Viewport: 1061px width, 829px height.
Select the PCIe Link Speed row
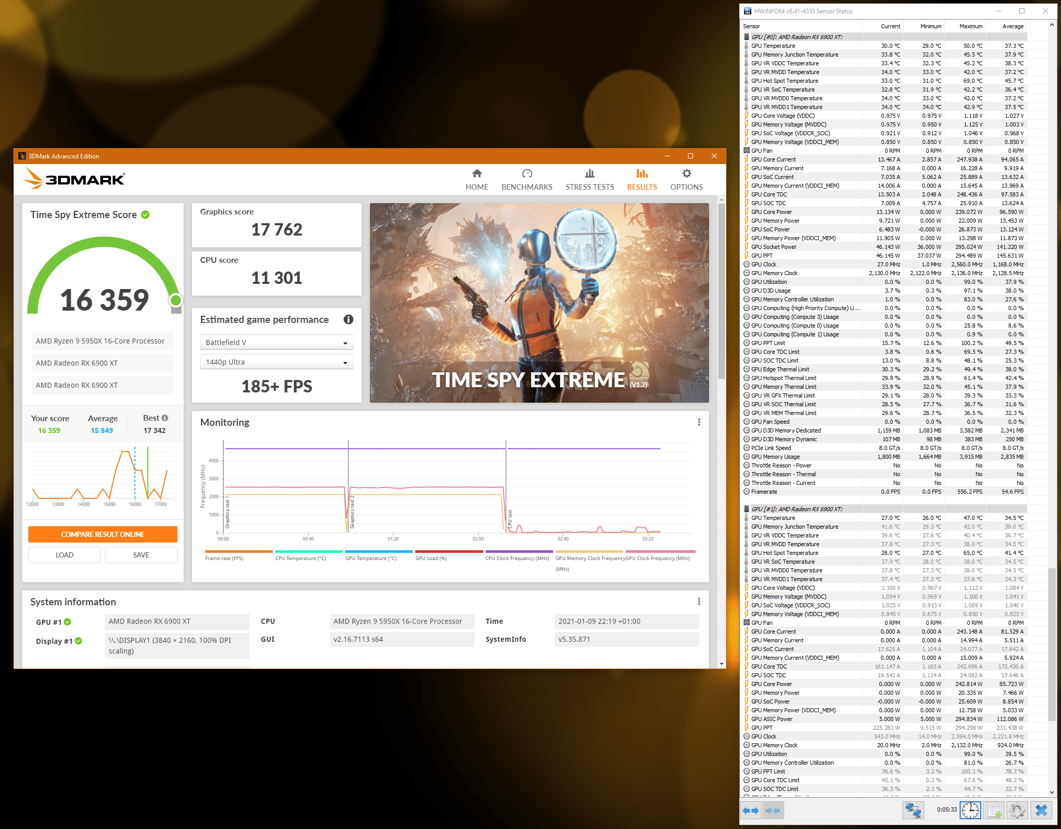[x=884, y=448]
